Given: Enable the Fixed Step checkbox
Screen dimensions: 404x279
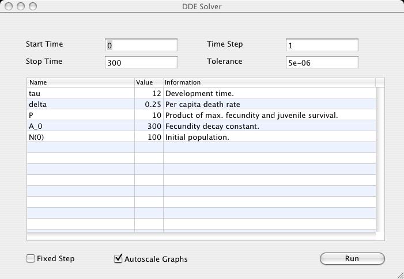Looking at the screenshot, I should click(x=31, y=259).
